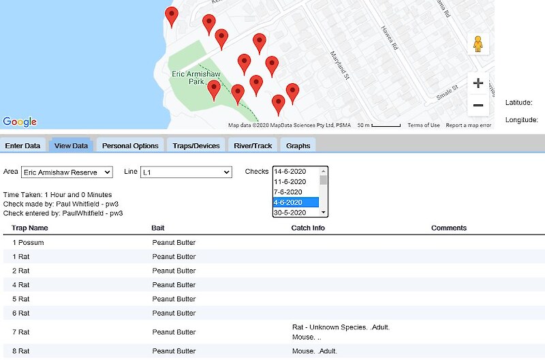Image resolution: width=545 pixels, height=360 pixels.
Task: Select check date 30-5-2020
Action: (x=296, y=212)
